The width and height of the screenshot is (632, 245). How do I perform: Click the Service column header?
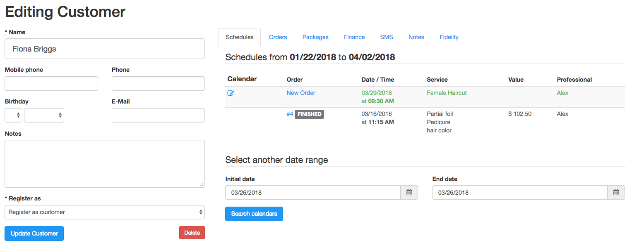pyautogui.click(x=437, y=80)
